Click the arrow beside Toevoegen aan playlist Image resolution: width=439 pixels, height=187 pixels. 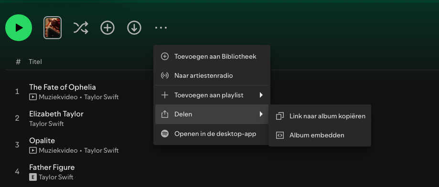(x=261, y=95)
